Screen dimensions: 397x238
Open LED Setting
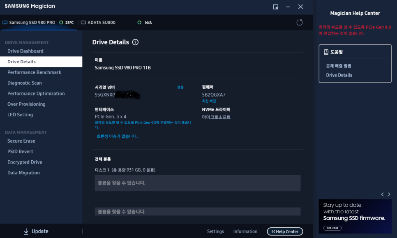(20, 115)
